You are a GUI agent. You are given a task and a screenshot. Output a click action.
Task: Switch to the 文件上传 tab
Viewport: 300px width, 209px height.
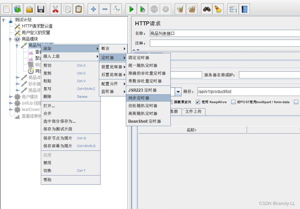point(193,112)
